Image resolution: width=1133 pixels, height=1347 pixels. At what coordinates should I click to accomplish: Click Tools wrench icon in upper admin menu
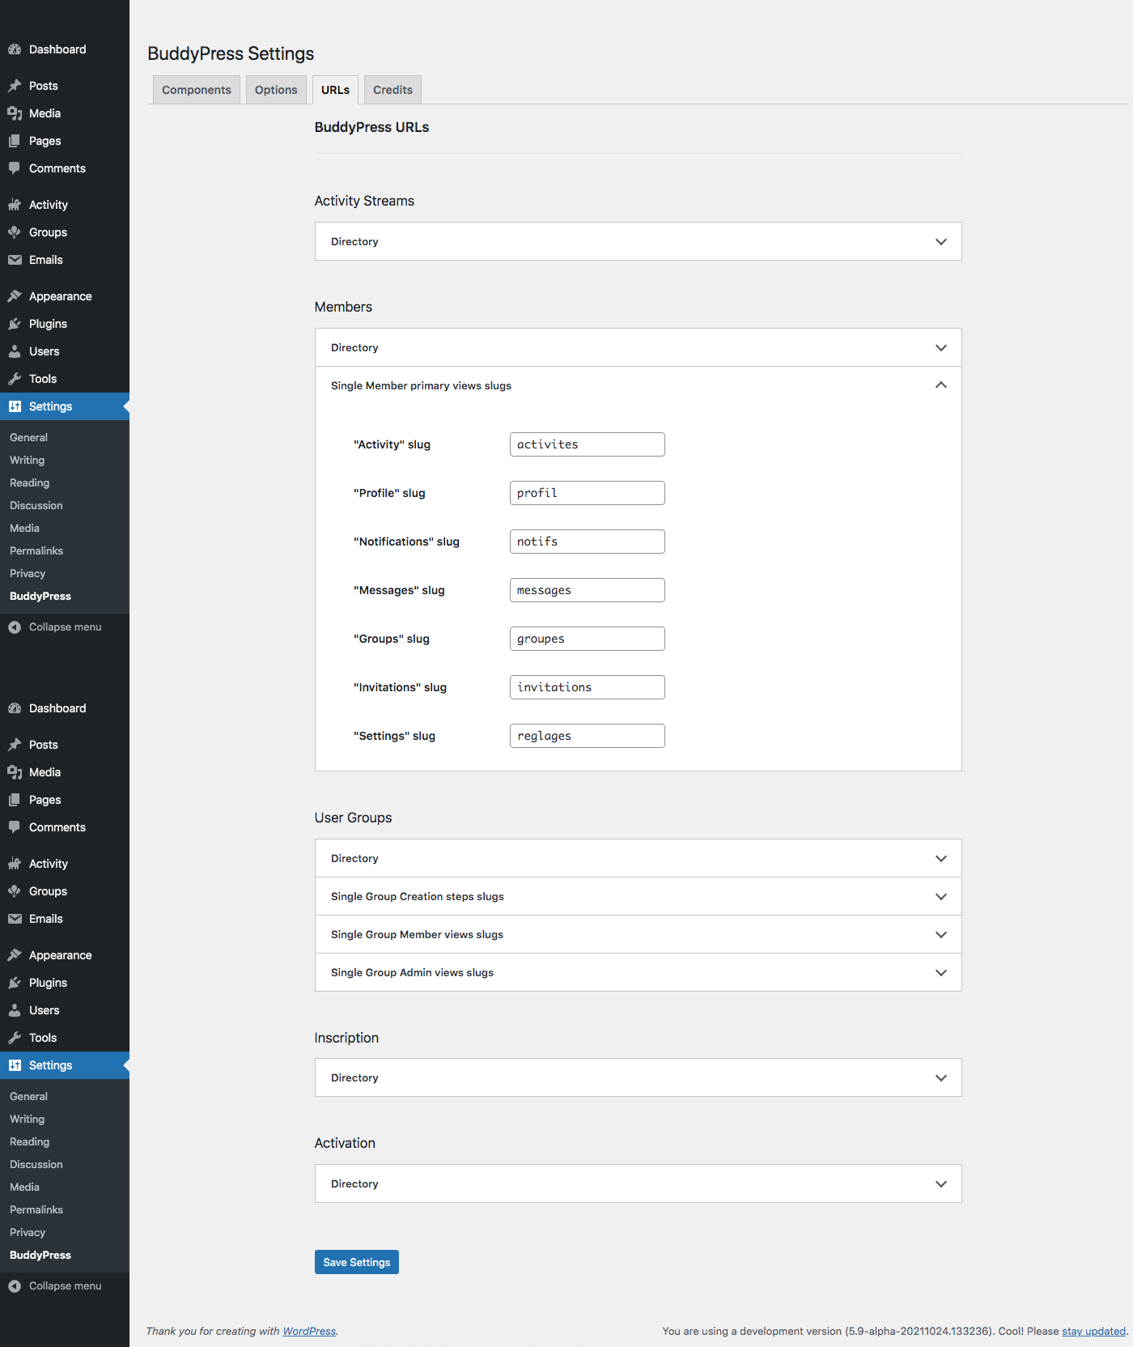click(x=15, y=379)
